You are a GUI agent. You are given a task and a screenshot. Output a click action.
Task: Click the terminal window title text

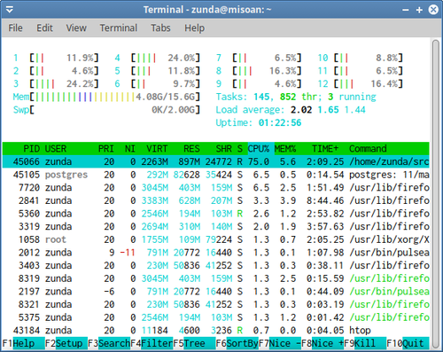point(207,10)
